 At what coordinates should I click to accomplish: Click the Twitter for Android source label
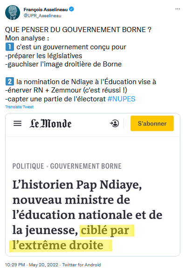click(82, 265)
